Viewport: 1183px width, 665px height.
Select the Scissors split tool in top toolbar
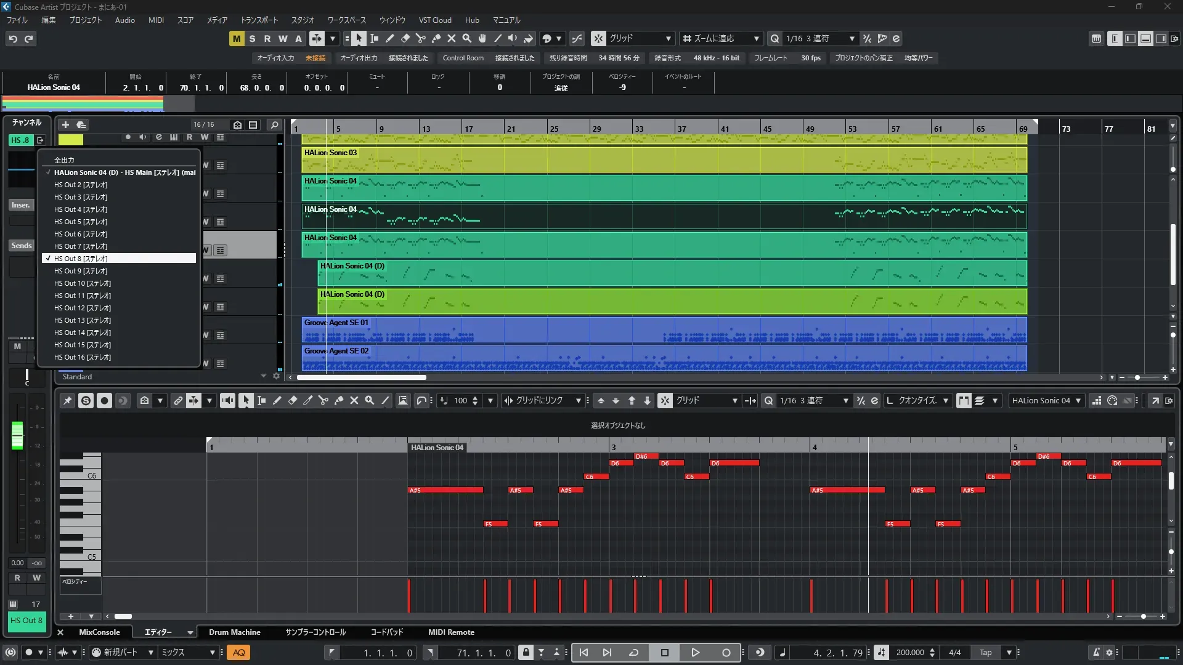click(x=421, y=39)
